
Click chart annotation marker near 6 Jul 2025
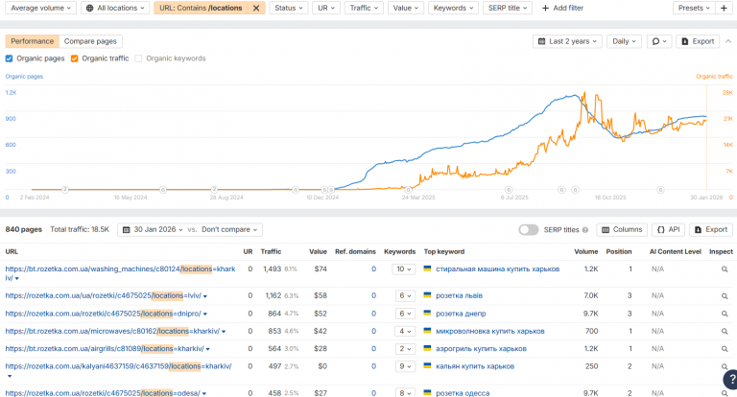point(509,189)
